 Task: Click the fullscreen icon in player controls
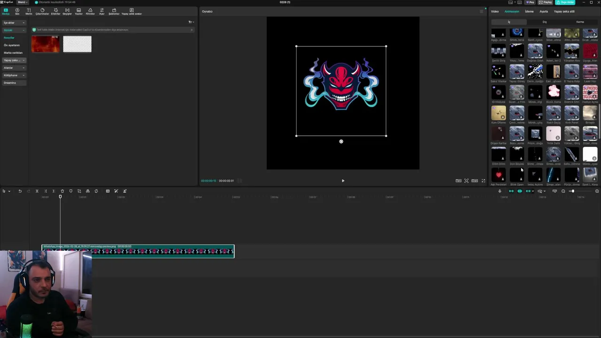pos(483,181)
